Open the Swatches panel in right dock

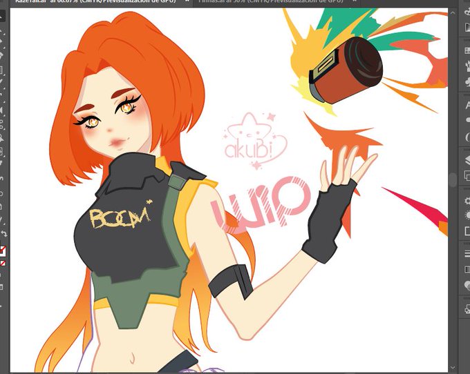[x=467, y=50]
